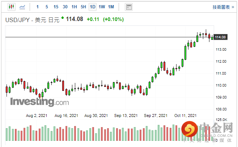
Task: Choose the 1 minute timeframe
Action: tap(38, 7)
